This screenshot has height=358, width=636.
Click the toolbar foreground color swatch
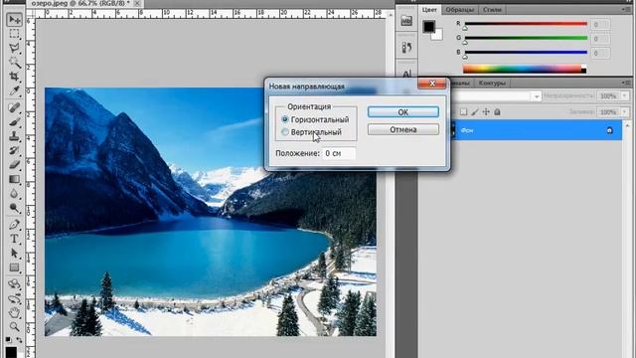coord(11,352)
